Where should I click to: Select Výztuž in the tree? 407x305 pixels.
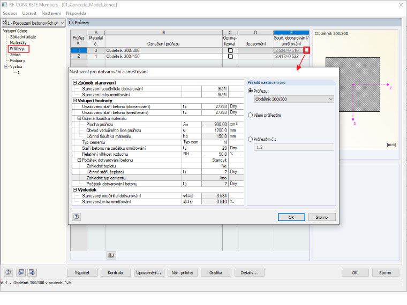tap(16, 67)
